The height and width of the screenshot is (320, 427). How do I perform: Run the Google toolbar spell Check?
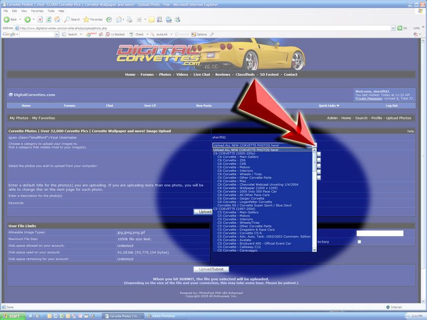(137, 34)
